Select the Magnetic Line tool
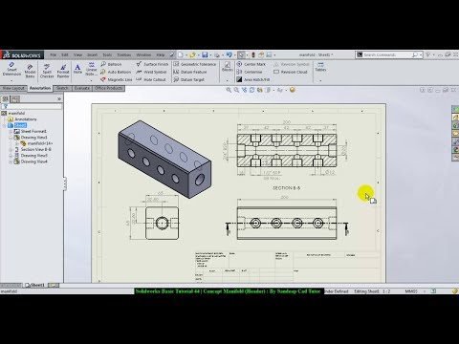459x344 pixels. (x=117, y=79)
